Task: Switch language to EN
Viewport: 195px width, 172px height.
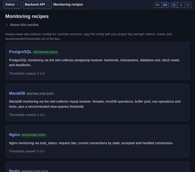Action: pos(165,5)
